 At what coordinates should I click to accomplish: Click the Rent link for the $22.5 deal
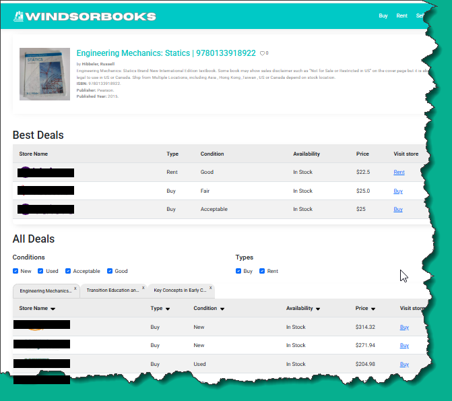pyautogui.click(x=399, y=172)
